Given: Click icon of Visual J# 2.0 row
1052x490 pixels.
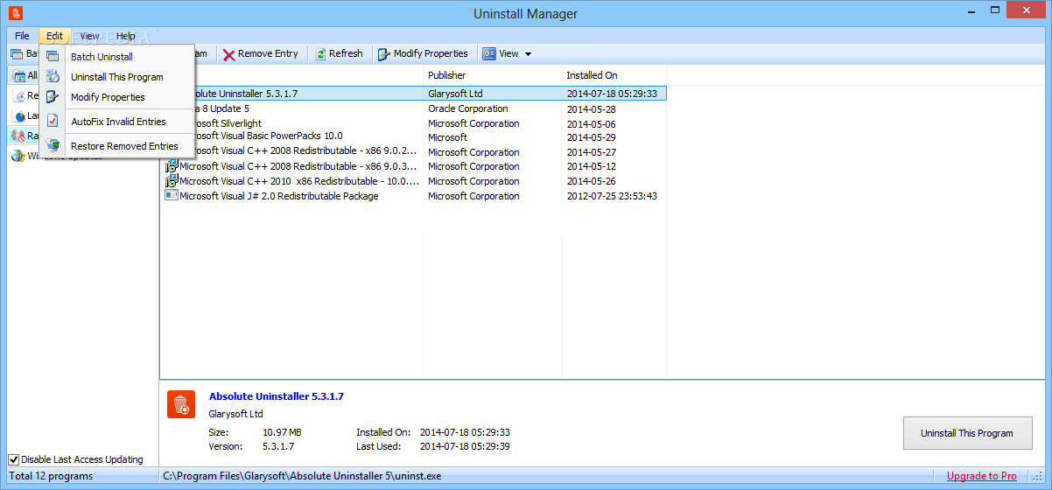Looking at the screenshot, I should (x=172, y=196).
